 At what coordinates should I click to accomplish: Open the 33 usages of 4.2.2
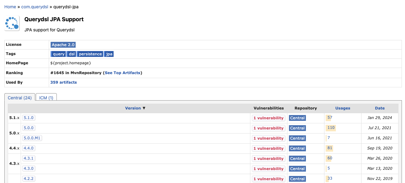coord(330,178)
